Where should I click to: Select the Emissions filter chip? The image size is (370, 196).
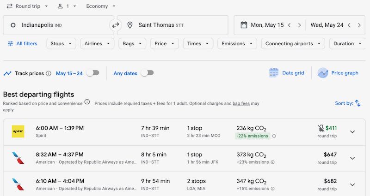237,44
